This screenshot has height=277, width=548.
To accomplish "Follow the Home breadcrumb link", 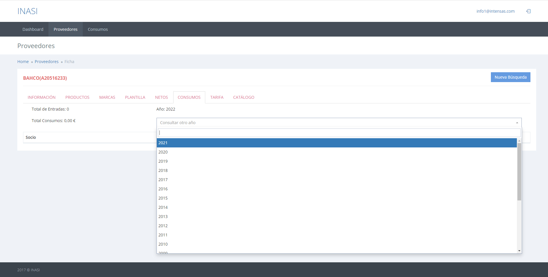I will click(x=23, y=62).
